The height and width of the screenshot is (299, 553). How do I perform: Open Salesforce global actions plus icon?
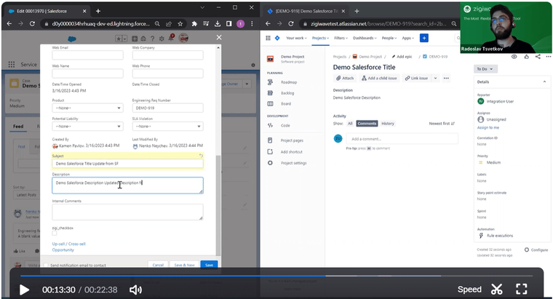pos(135,39)
